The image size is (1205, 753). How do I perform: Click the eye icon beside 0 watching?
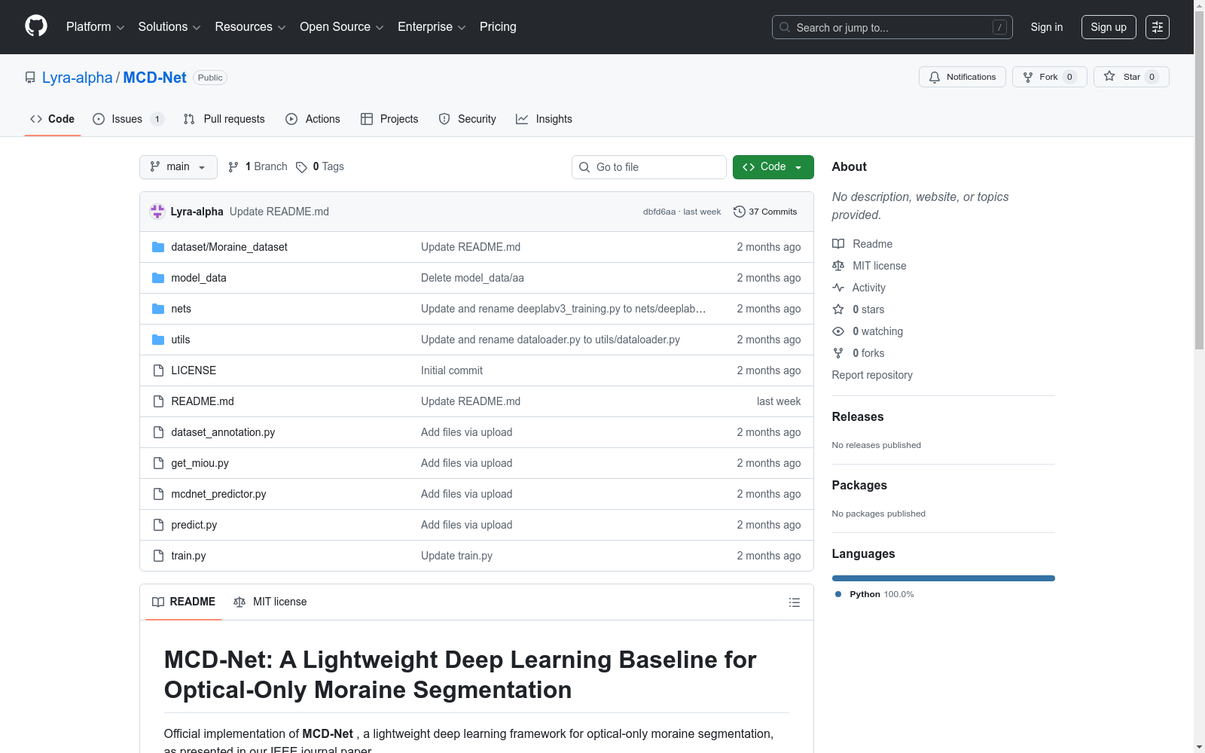[838, 331]
